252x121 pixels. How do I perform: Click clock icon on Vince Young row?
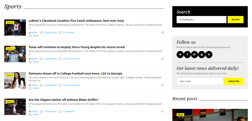coord(41,59)
